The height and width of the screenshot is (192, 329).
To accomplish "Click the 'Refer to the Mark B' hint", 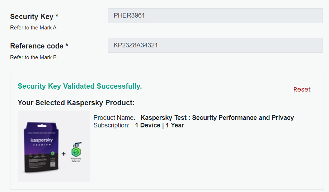I will click(33, 57).
